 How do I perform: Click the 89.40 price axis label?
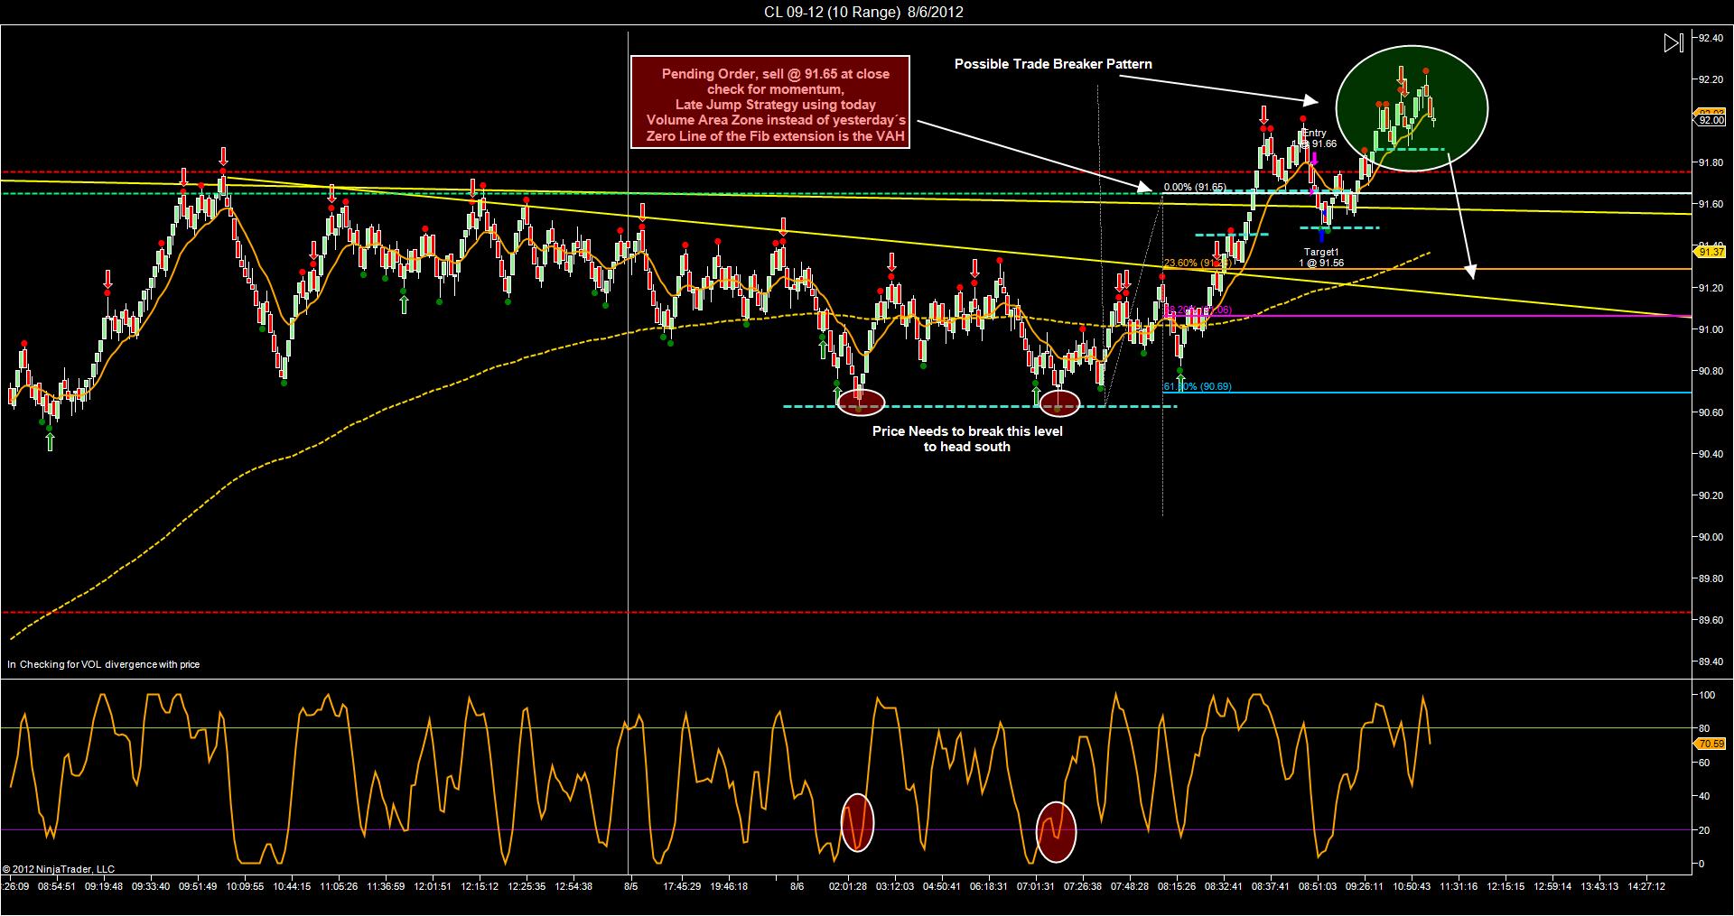point(1711,662)
